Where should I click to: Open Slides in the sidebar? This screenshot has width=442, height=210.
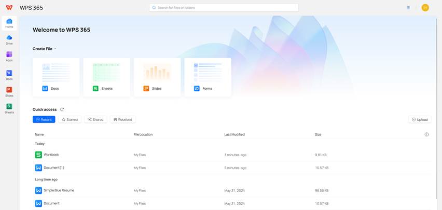(9, 92)
